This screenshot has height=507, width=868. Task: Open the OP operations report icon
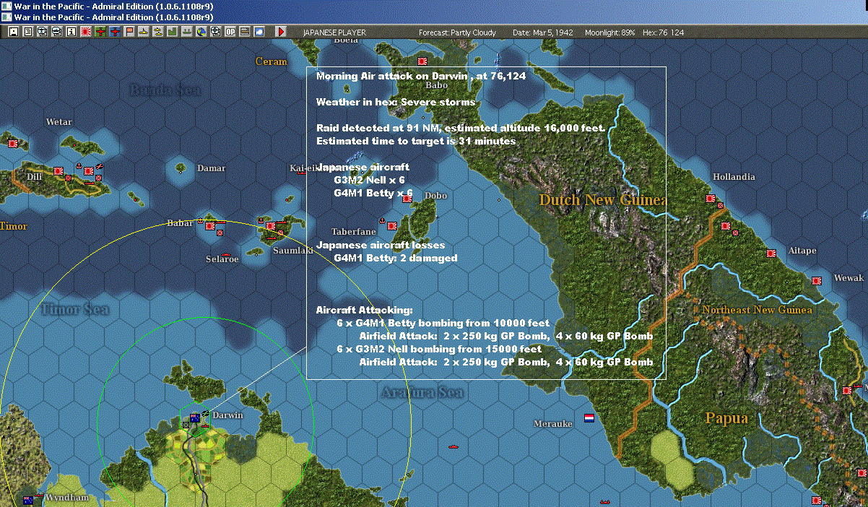click(230, 32)
